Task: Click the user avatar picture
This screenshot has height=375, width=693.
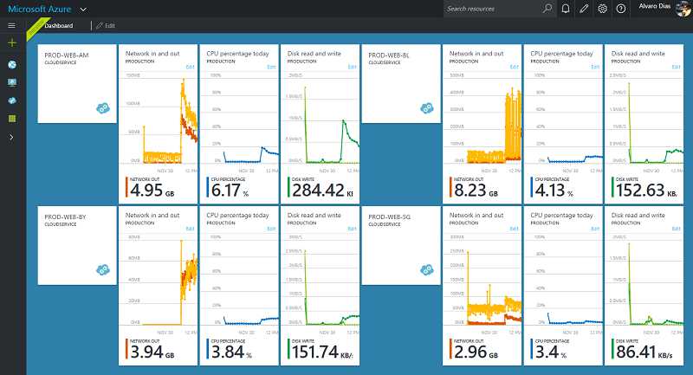Action: [x=683, y=9]
